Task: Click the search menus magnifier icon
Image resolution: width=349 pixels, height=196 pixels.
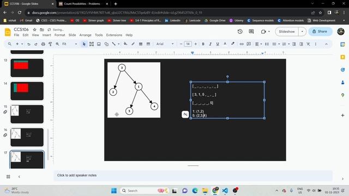Action: click(x=10, y=44)
